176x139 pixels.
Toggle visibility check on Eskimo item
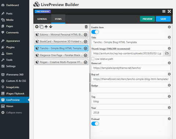85,34
